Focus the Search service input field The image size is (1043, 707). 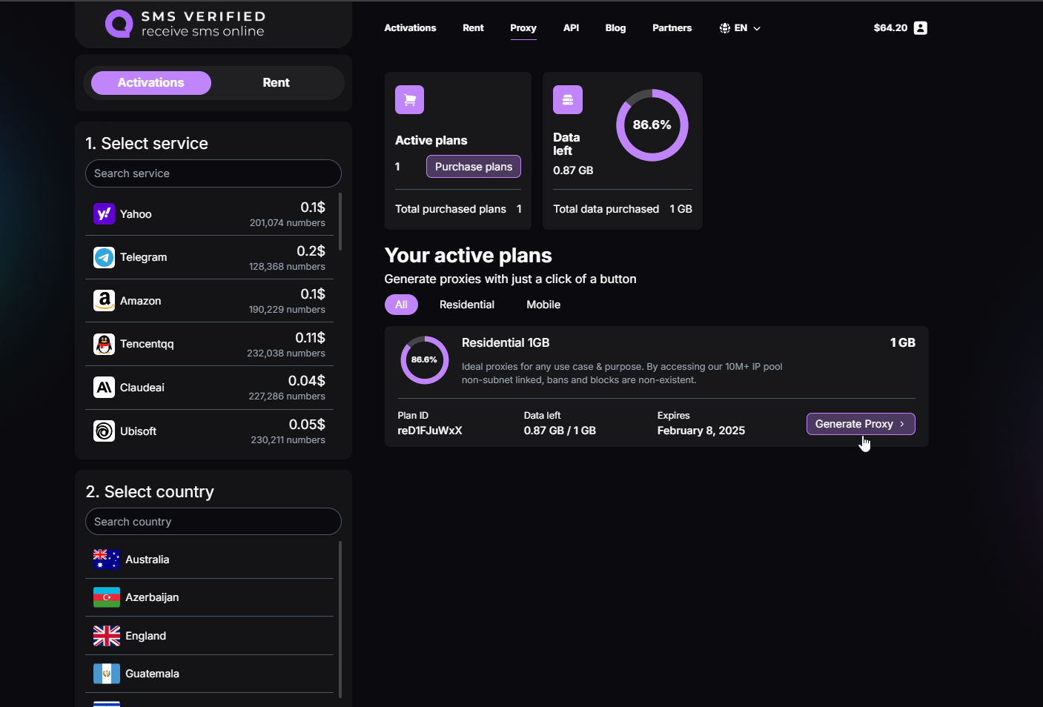pos(213,173)
